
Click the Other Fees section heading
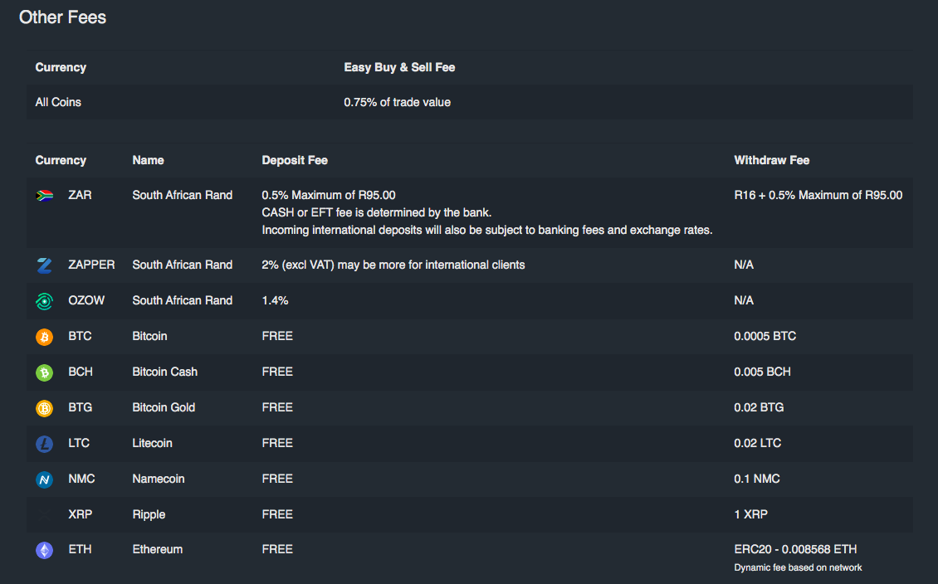(62, 17)
